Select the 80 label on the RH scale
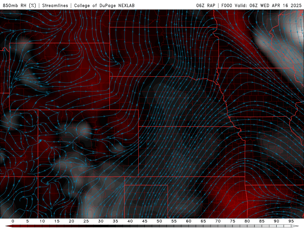The height and width of the screenshot is (228, 304). 247,221
